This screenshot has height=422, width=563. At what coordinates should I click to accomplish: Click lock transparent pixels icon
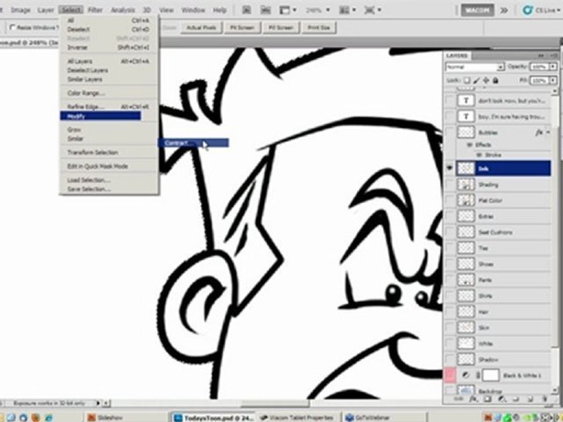coord(467,80)
